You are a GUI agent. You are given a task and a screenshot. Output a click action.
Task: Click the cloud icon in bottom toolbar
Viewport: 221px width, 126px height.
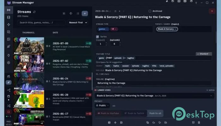[x=154, y=123]
